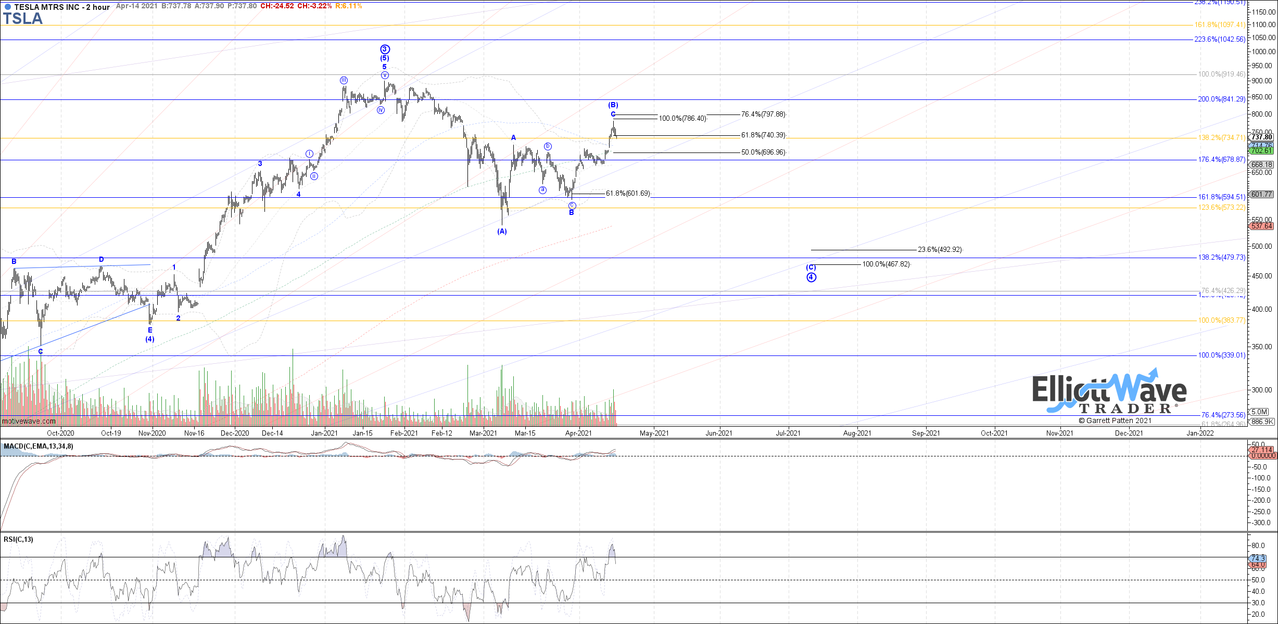Select the 138.2%(479.73) Fibonacci label

coord(1222,257)
